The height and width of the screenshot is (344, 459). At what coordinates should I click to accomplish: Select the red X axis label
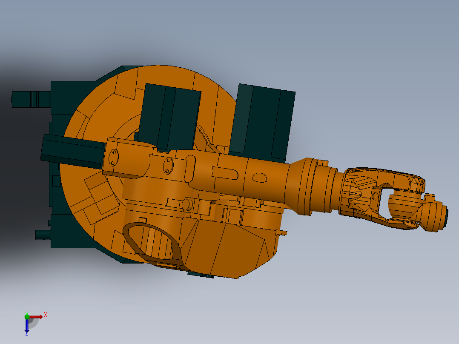tap(46, 315)
